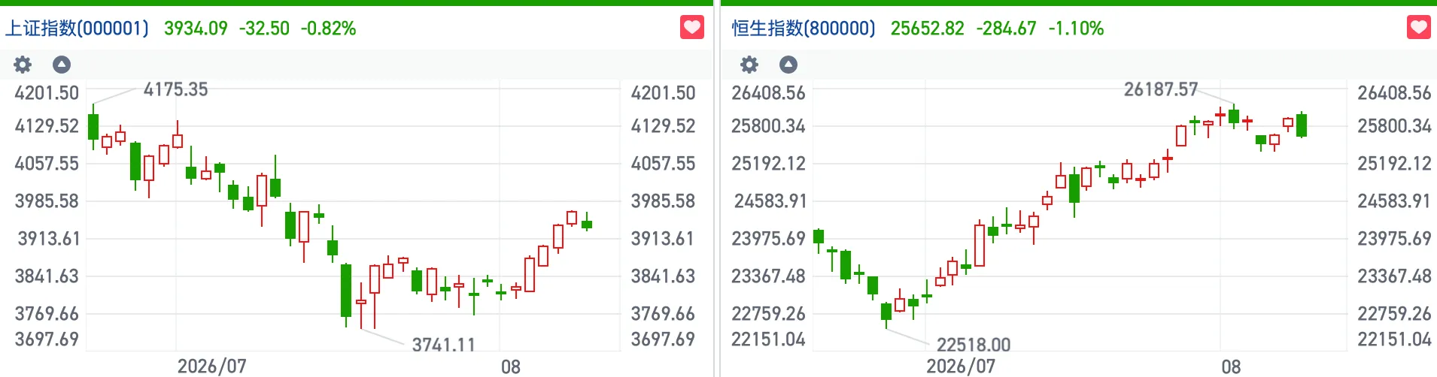Open 恒生指数(800000) index title link
The width and height of the screenshot is (1437, 377).
point(804,29)
